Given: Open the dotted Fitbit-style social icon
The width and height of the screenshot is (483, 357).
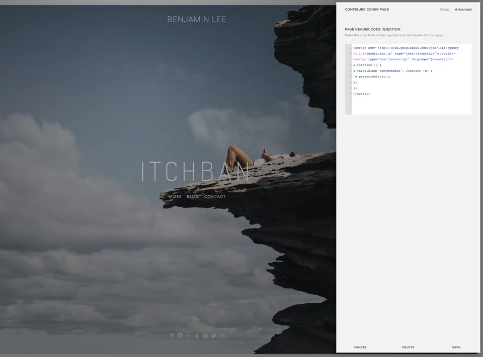Looking at the screenshot, I should click(x=189, y=336).
